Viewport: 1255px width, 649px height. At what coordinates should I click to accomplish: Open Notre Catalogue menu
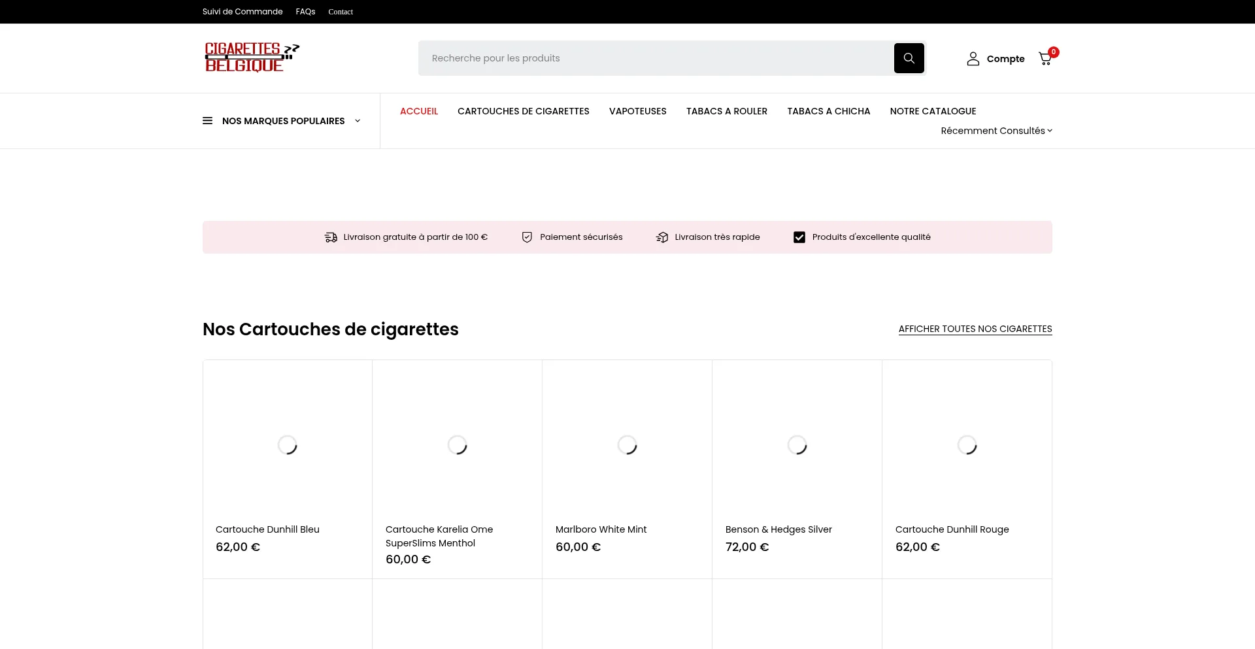point(932,111)
